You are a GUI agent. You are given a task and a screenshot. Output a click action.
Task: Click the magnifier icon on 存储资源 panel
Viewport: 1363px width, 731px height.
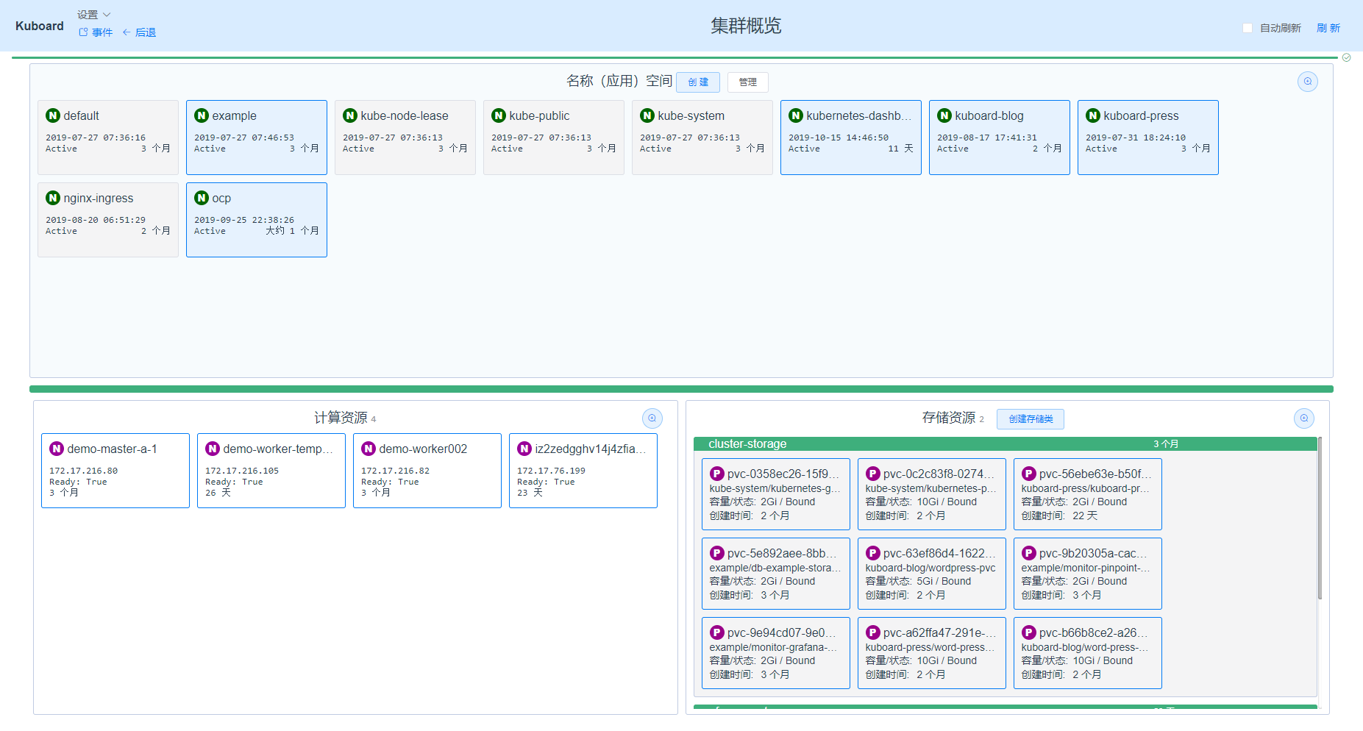pyautogui.click(x=1303, y=418)
